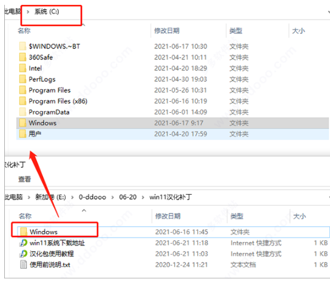Sort C: drive list by 修改日期 column
The width and height of the screenshot is (330, 282).
coord(167,31)
